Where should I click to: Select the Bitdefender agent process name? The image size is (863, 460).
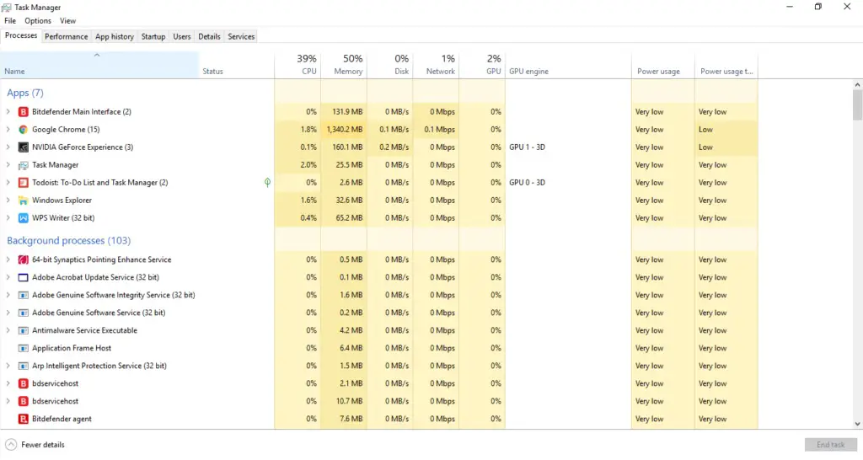click(62, 419)
